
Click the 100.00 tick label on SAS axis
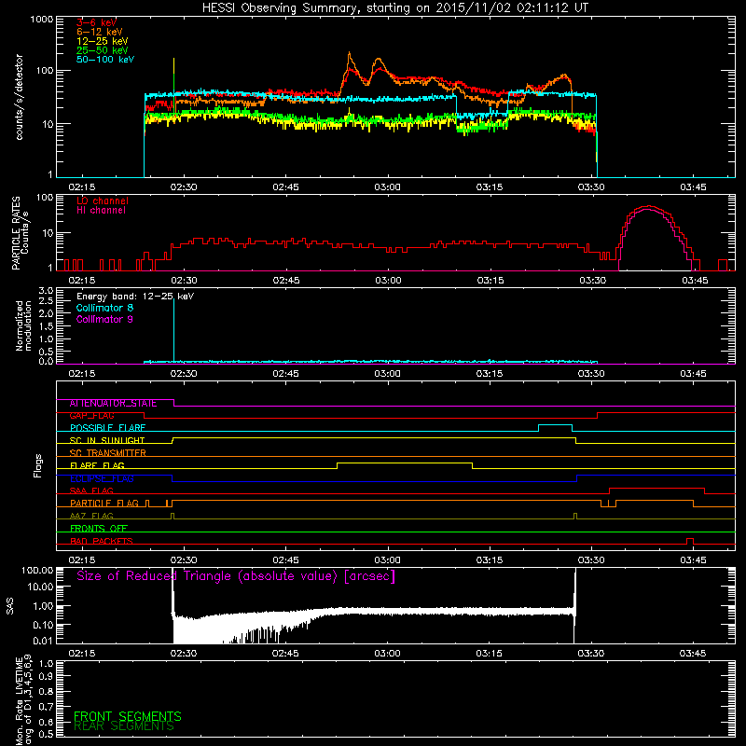[37, 571]
